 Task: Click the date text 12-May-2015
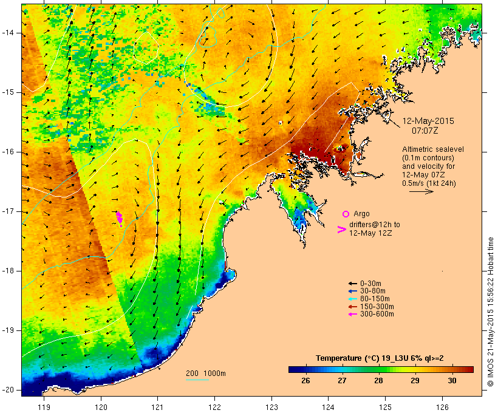pyautogui.click(x=428, y=121)
